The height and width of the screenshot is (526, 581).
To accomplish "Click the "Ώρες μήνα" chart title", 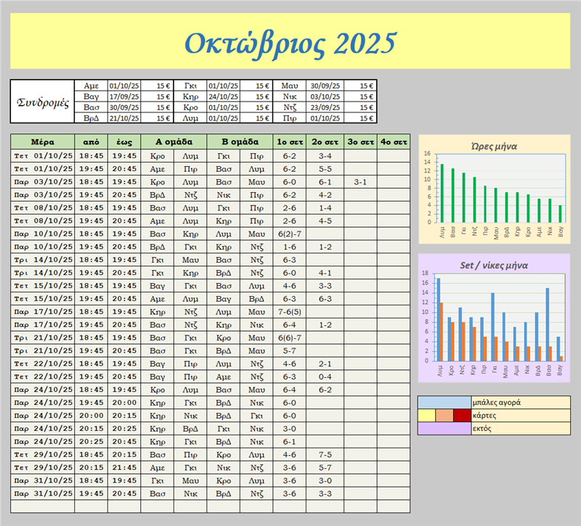I will point(493,145).
